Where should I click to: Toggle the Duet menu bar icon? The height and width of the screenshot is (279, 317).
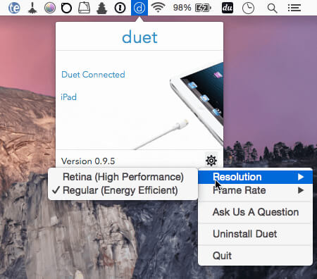pos(139,8)
